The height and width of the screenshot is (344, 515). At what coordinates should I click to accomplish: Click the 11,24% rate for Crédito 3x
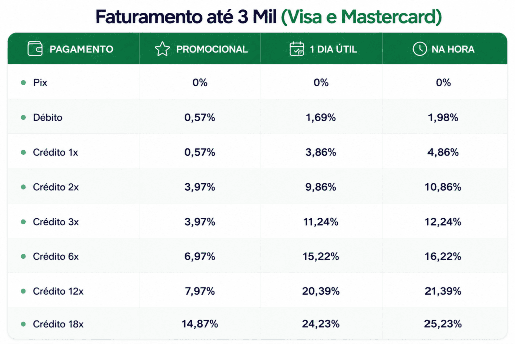click(321, 222)
